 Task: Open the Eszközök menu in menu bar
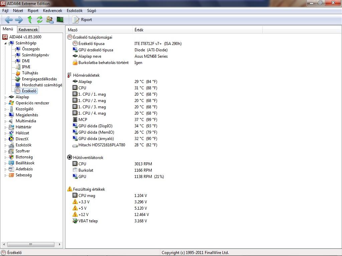click(74, 11)
